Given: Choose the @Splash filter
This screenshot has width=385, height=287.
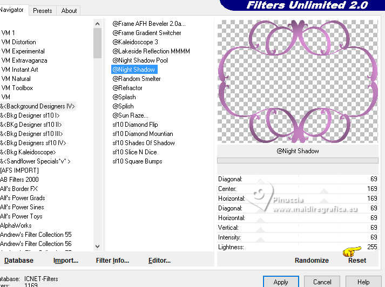Looking at the screenshot, I should click(124, 97).
